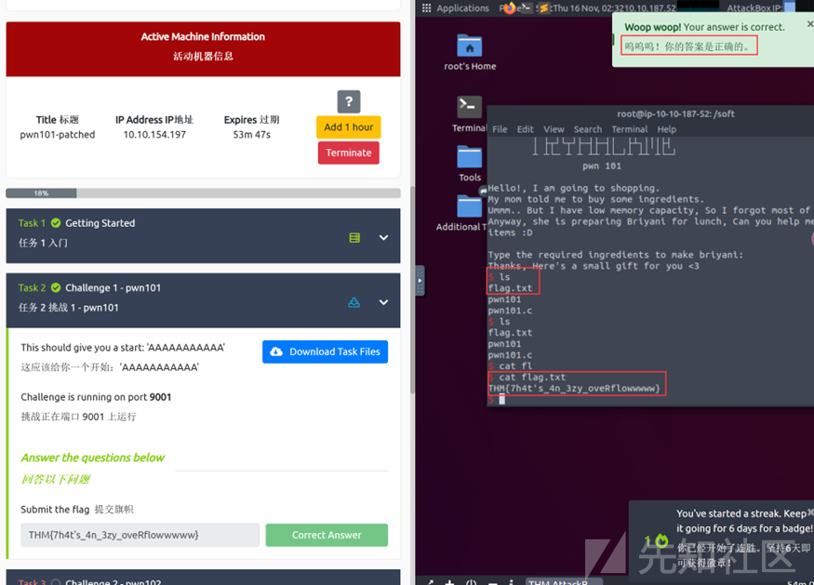The width and height of the screenshot is (814, 585).
Task: Click the AttackBox plus icon at bottom
Action: pyautogui.click(x=449, y=582)
